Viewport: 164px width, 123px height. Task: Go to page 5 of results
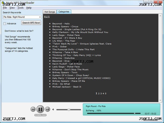pyautogui.click(x=106, y=94)
